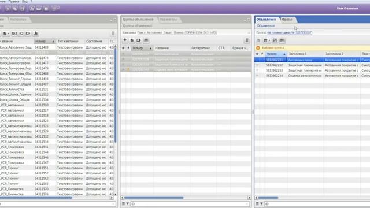Select campaign row number 34311477
This screenshot has height=208, width=370.
click(x=57, y=63)
